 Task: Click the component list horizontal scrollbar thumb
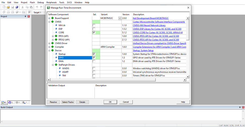pyautogui.click(x=103, y=80)
